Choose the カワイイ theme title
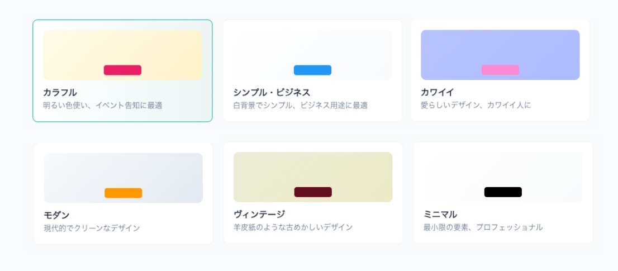The width and height of the screenshot is (618, 271). pos(438,92)
